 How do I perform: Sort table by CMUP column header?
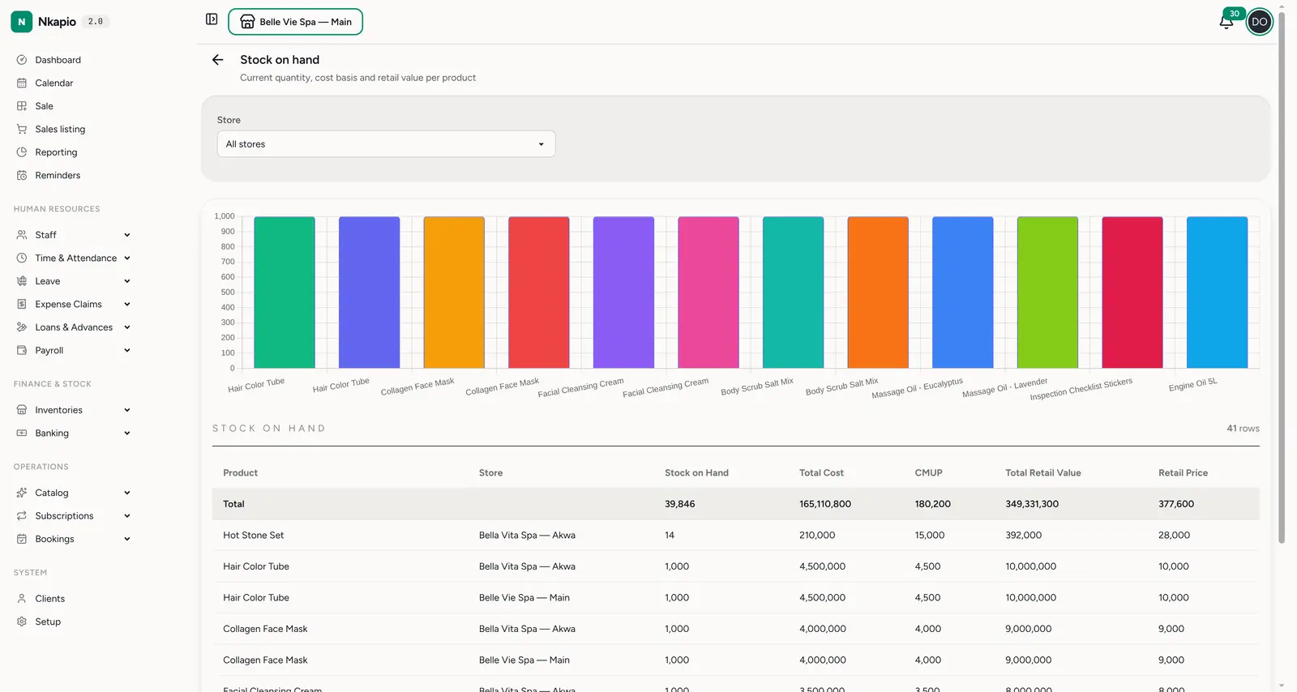pyautogui.click(x=928, y=473)
